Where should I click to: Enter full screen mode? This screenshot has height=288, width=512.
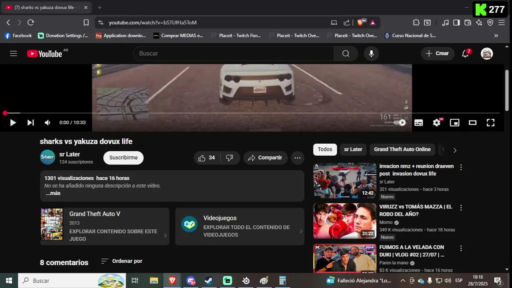point(490,123)
